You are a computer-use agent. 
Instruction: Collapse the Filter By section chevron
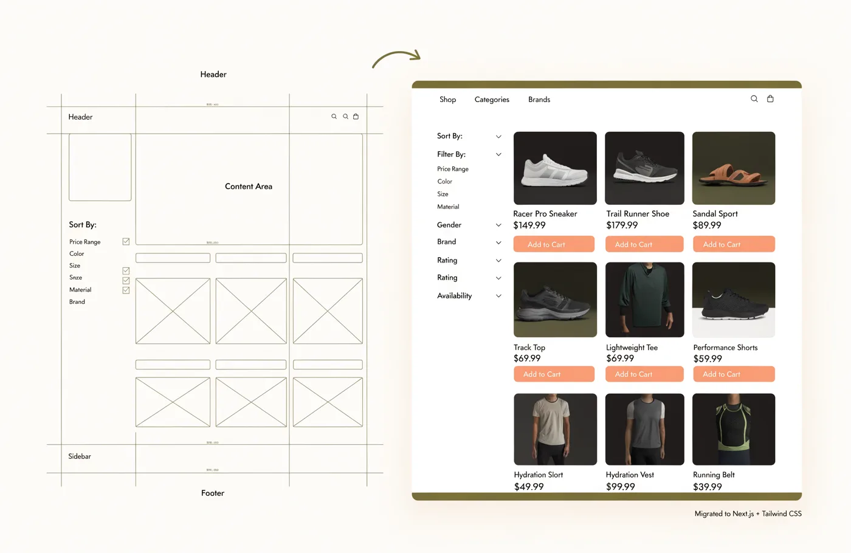498,154
